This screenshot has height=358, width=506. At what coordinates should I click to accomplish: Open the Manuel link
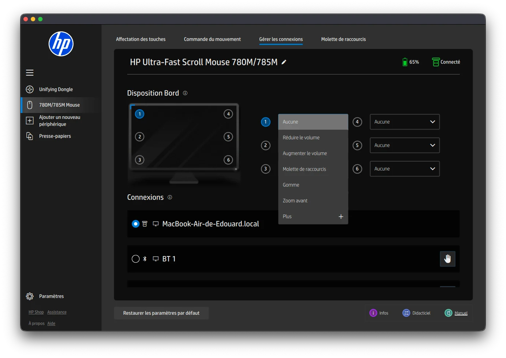pos(461,313)
